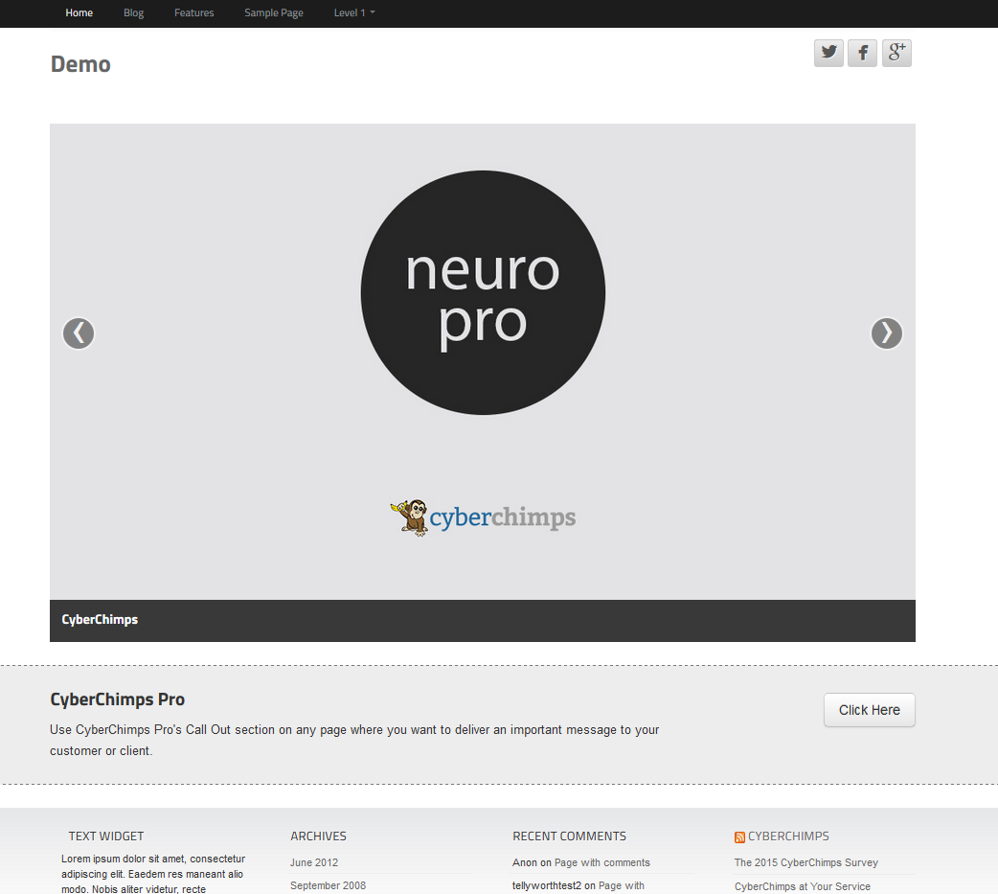Image resolution: width=998 pixels, height=894 pixels.
Task: Click the Demo site title
Action: tap(80, 64)
